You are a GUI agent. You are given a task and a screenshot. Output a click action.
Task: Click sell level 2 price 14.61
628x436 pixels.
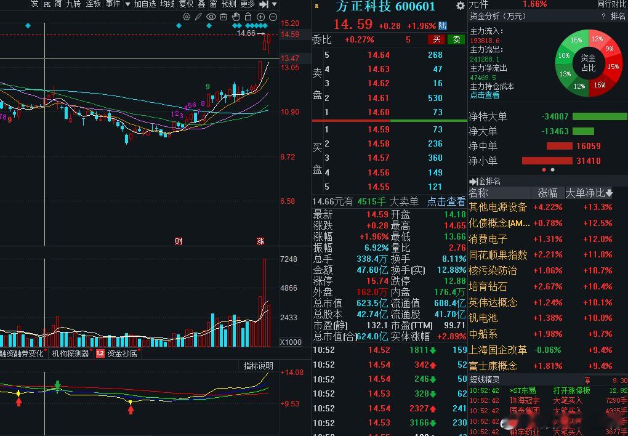379,98
